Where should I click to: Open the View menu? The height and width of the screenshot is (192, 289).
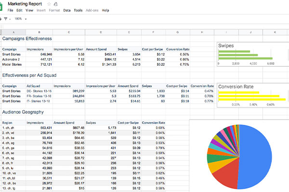(30, 10)
